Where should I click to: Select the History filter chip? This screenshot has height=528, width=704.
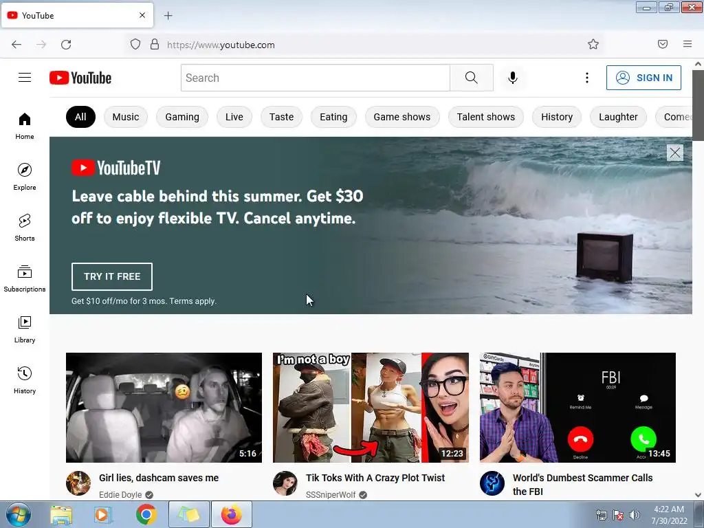tap(557, 117)
